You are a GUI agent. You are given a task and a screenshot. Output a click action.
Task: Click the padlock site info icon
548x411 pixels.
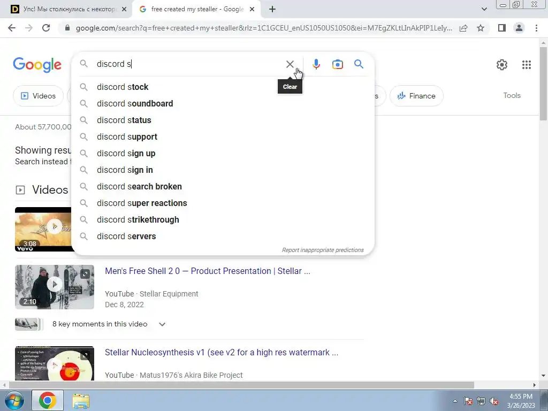67,28
